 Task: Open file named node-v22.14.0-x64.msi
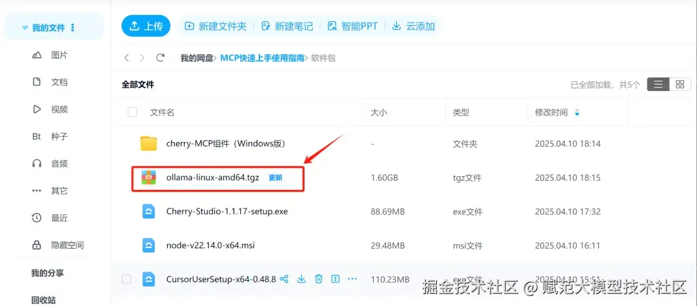click(x=210, y=245)
